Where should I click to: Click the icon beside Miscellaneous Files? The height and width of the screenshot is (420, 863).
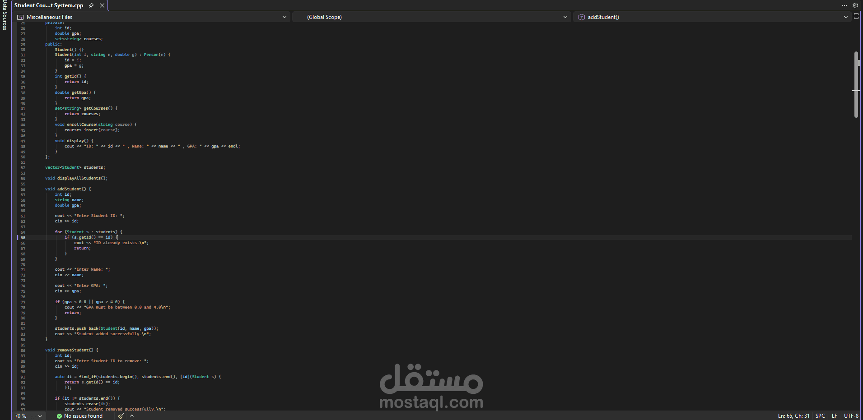click(20, 17)
